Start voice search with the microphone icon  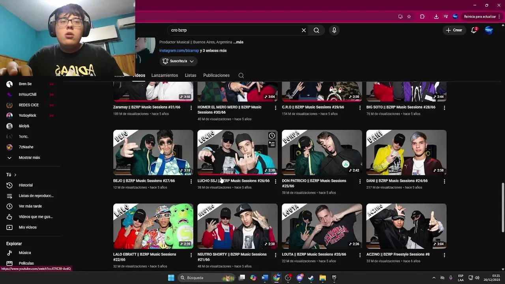coord(334,30)
